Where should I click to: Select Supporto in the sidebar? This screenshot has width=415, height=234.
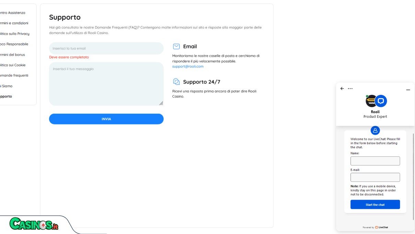coord(6,96)
